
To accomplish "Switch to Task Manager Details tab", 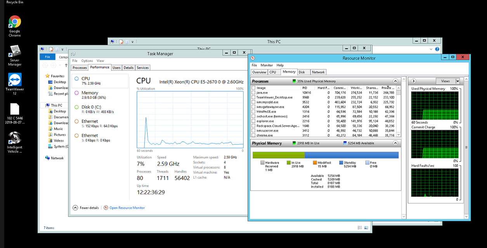I will [128, 68].
